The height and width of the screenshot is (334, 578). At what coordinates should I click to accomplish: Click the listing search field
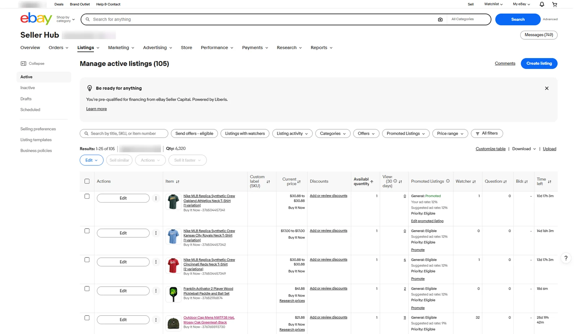coord(124,134)
